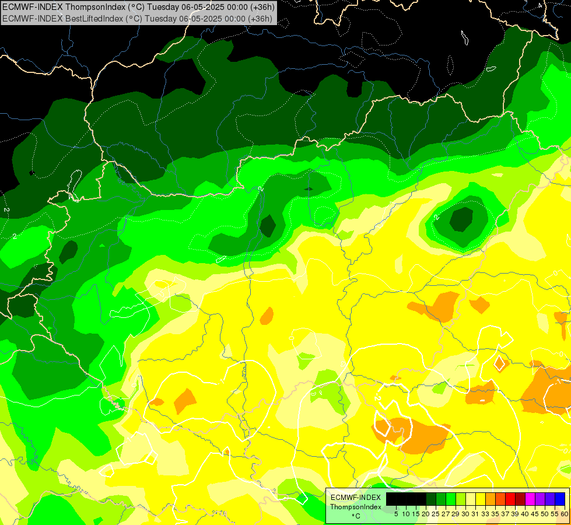Click the legend tick value 25
The image size is (571, 525).
[x=436, y=514]
